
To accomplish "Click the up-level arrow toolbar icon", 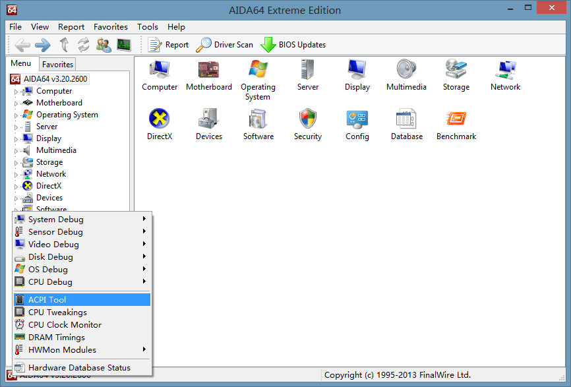I will pos(64,45).
